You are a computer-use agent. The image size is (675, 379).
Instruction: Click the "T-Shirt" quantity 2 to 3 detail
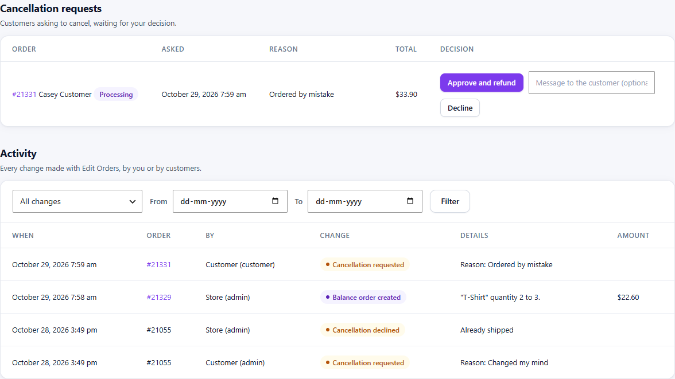tap(500, 297)
